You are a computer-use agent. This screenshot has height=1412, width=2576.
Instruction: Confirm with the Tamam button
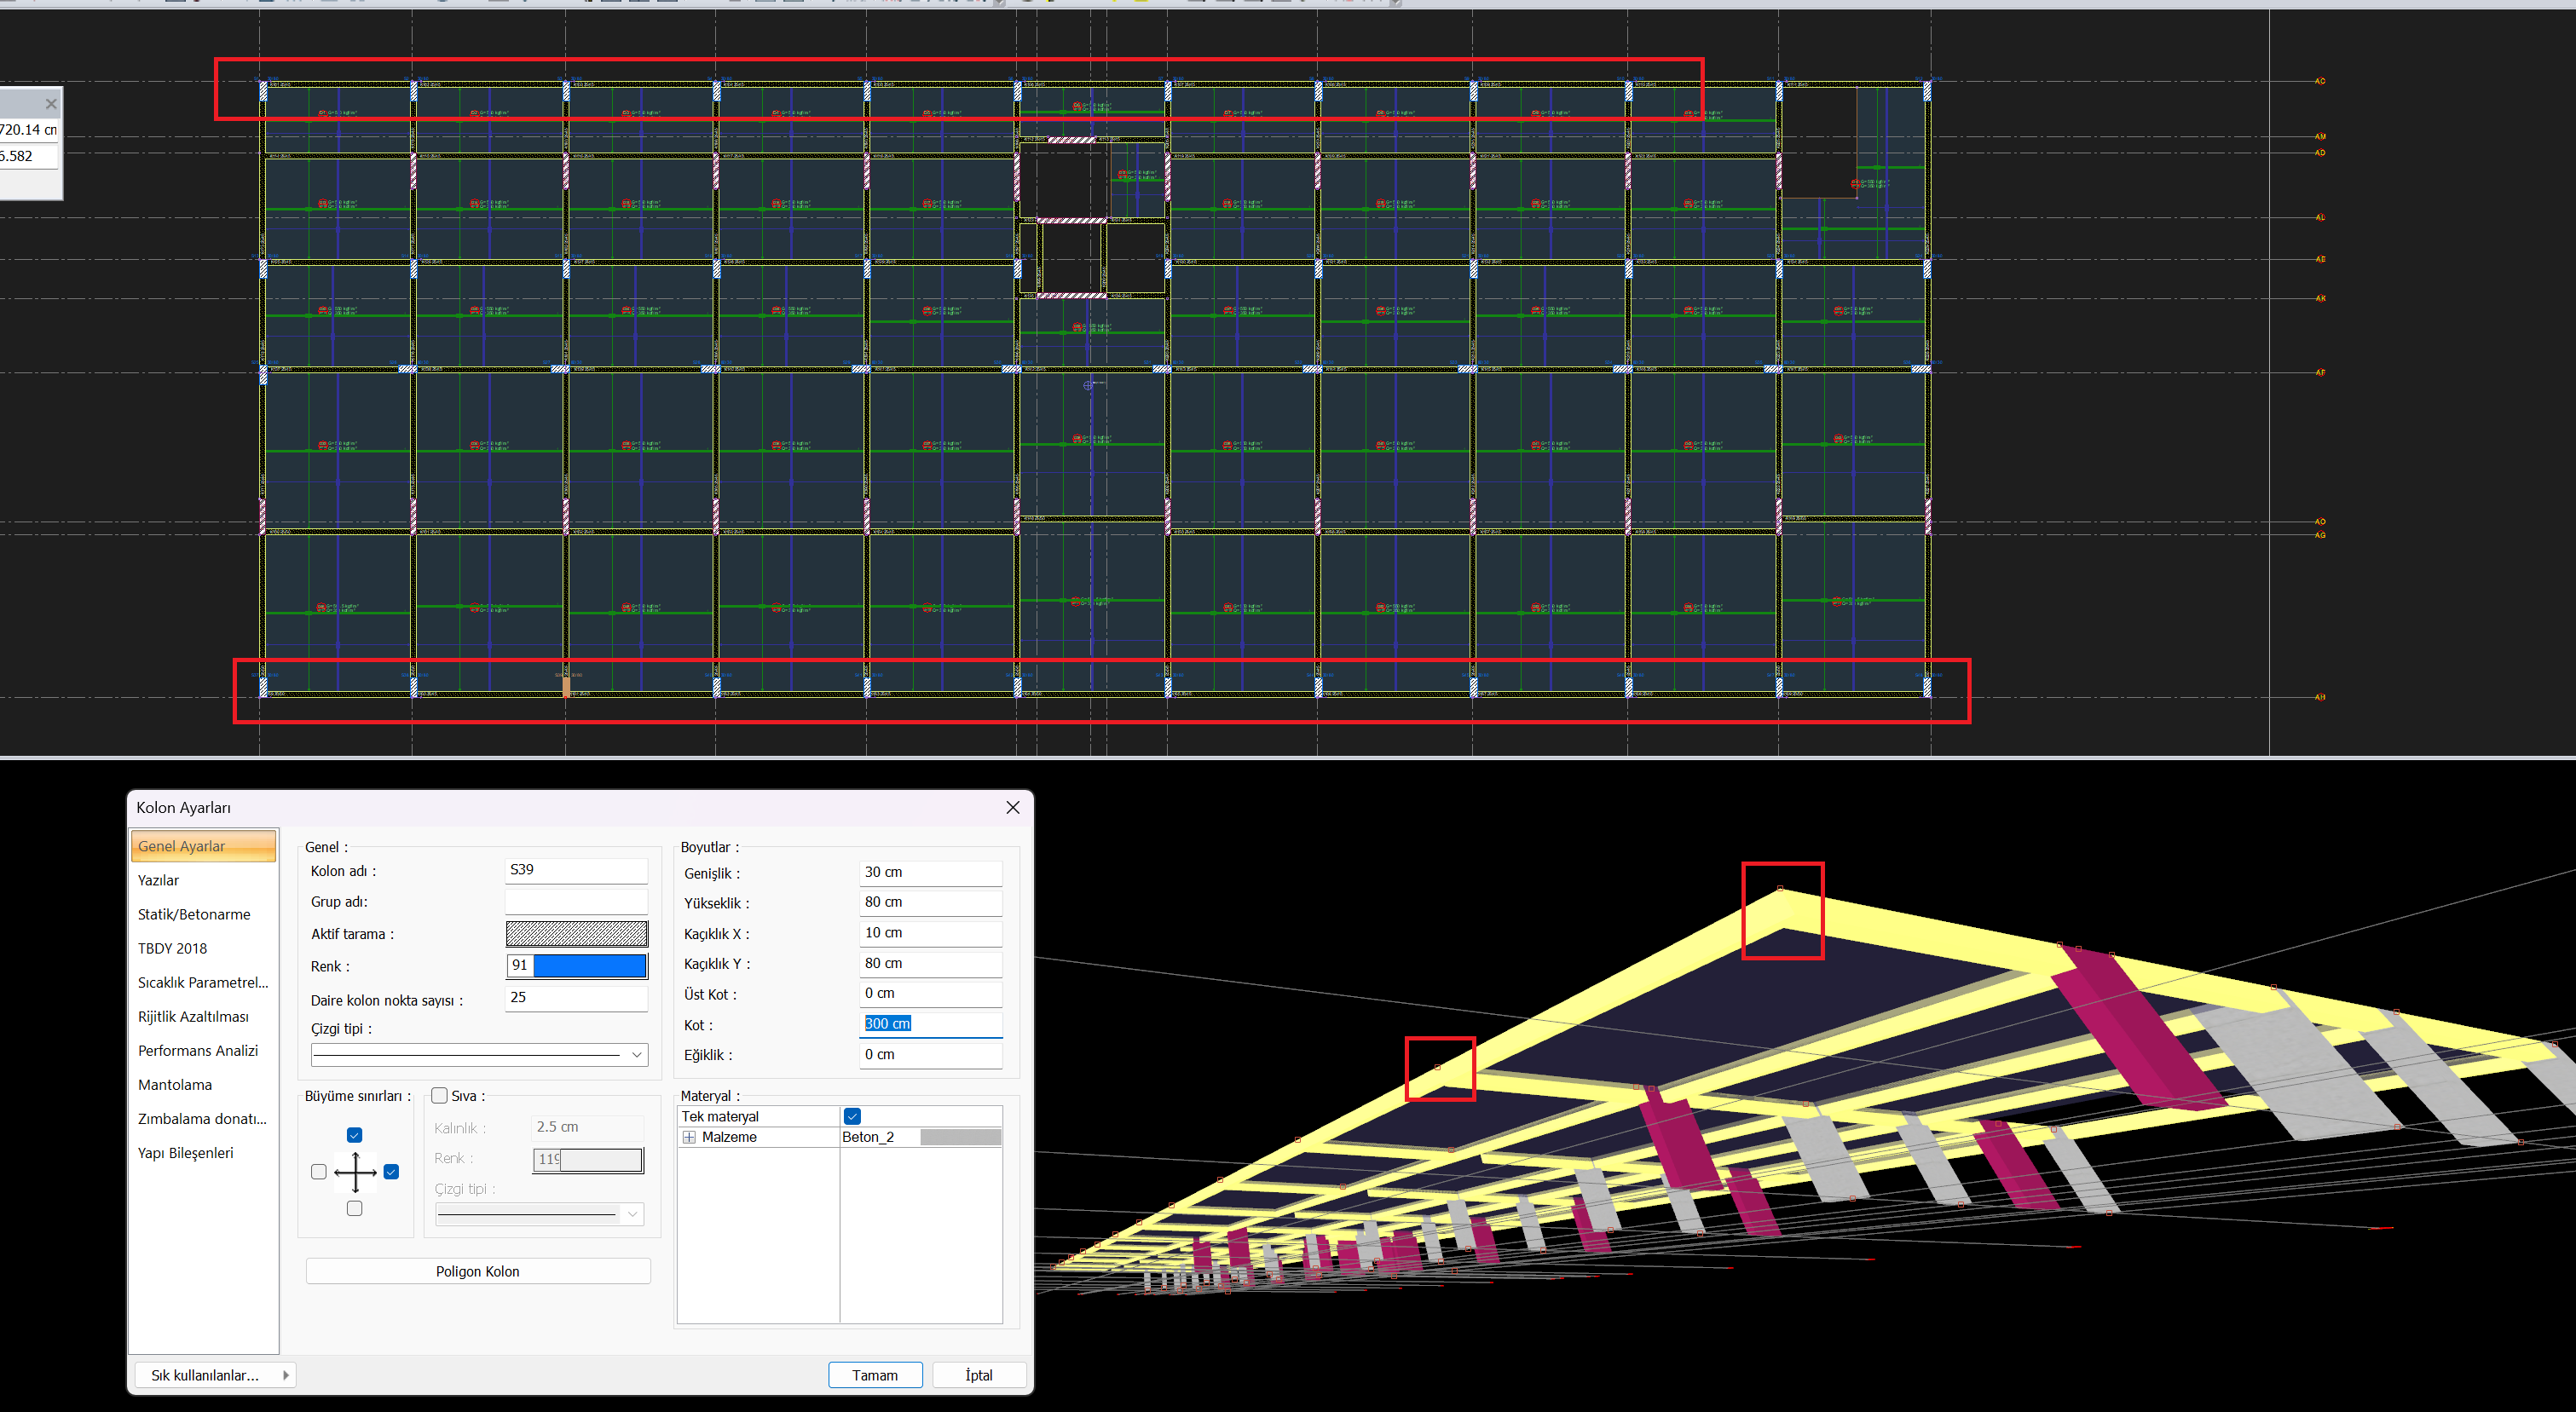click(875, 1375)
